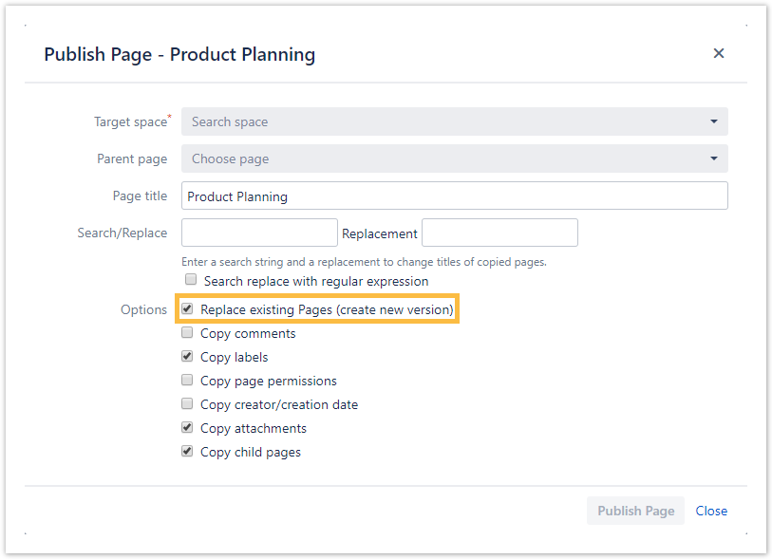Viewport: 772px width, 559px height.
Task: Click the dialog title Publish Page - Product Planning
Action: (x=179, y=54)
